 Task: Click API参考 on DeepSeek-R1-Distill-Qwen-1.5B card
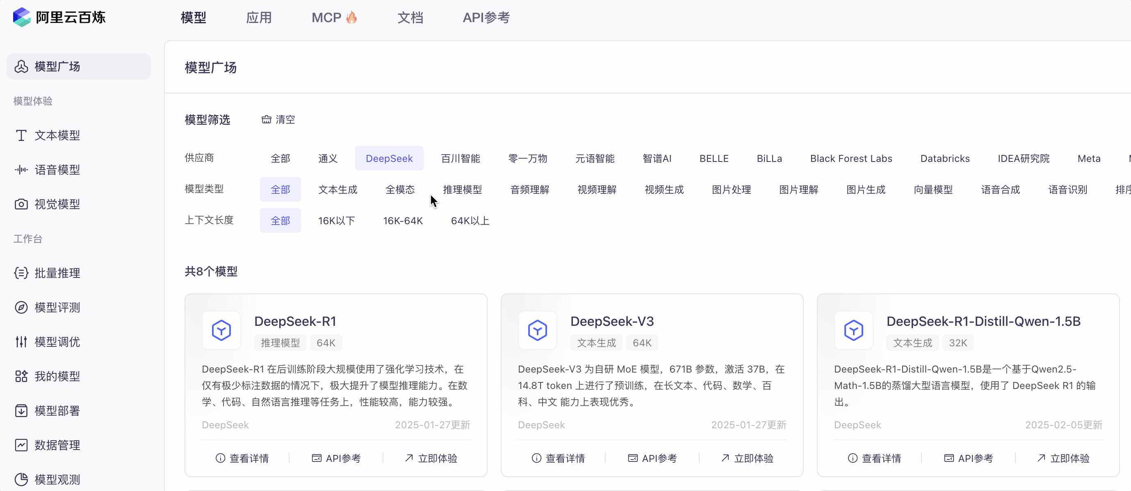click(969, 458)
